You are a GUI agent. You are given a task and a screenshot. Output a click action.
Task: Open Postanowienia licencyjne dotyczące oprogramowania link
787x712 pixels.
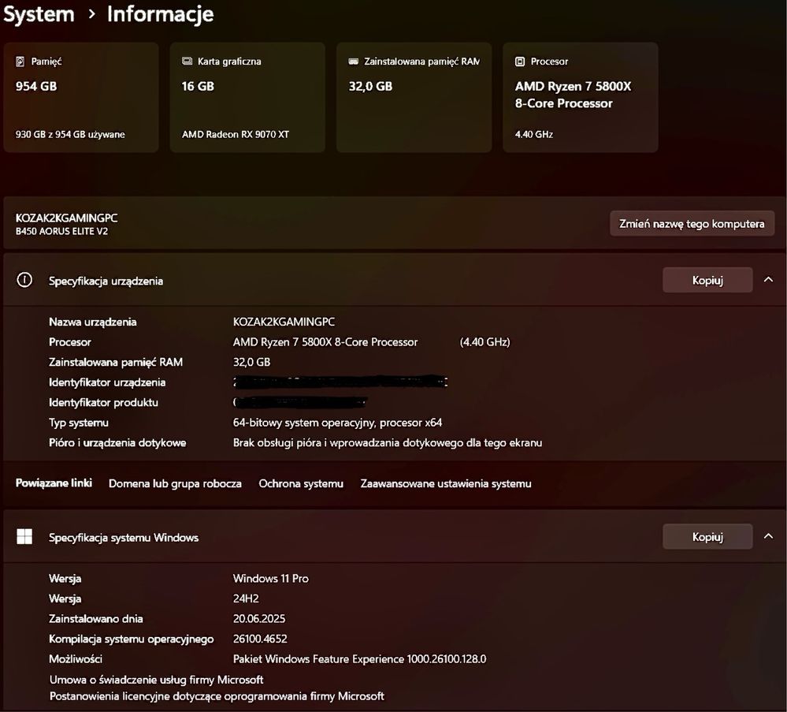coord(217,696)
